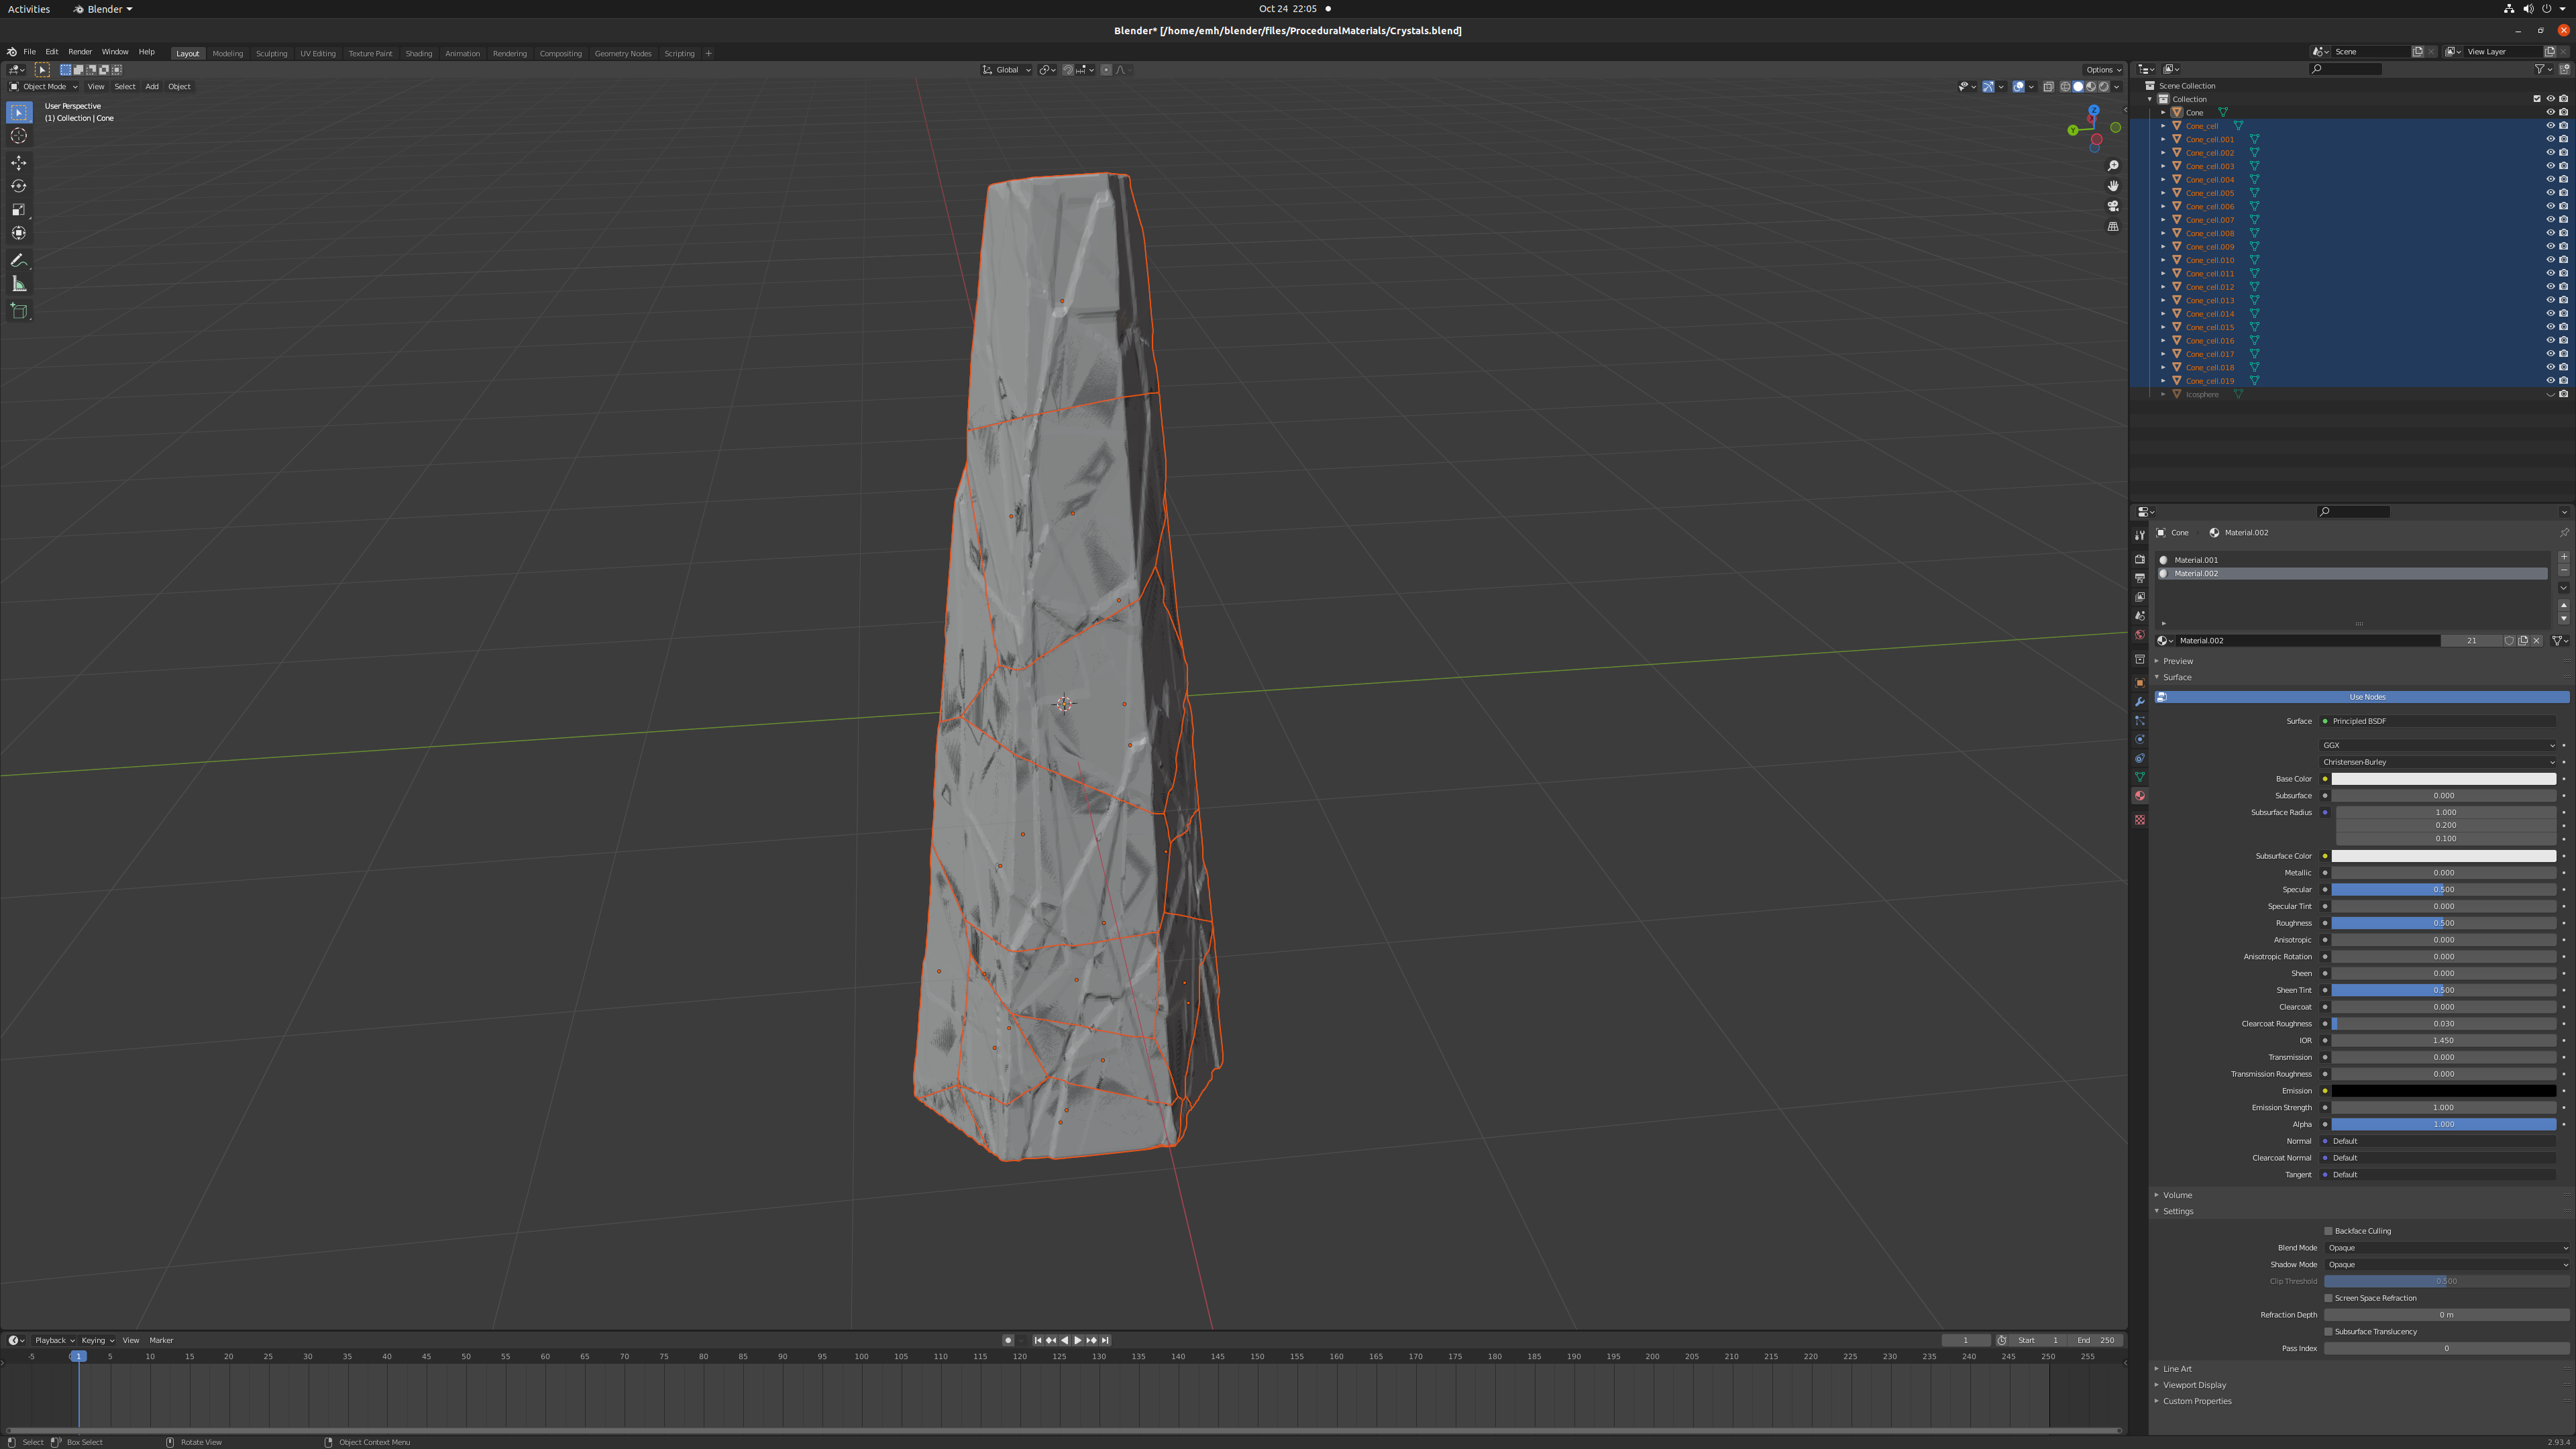Open World properties tab

tap(2139, 635)
